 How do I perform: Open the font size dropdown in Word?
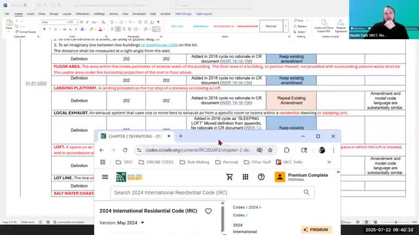click(77, 22)
